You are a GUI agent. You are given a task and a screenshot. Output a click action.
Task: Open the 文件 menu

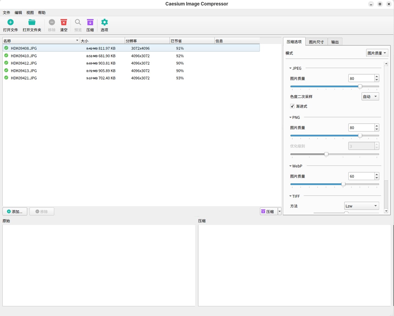coord(6,13)
